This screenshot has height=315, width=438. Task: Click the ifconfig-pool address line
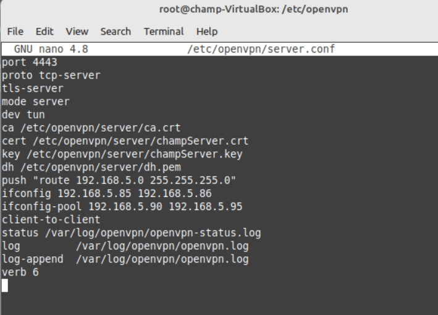pyautogui.click(x=122, y=206)
